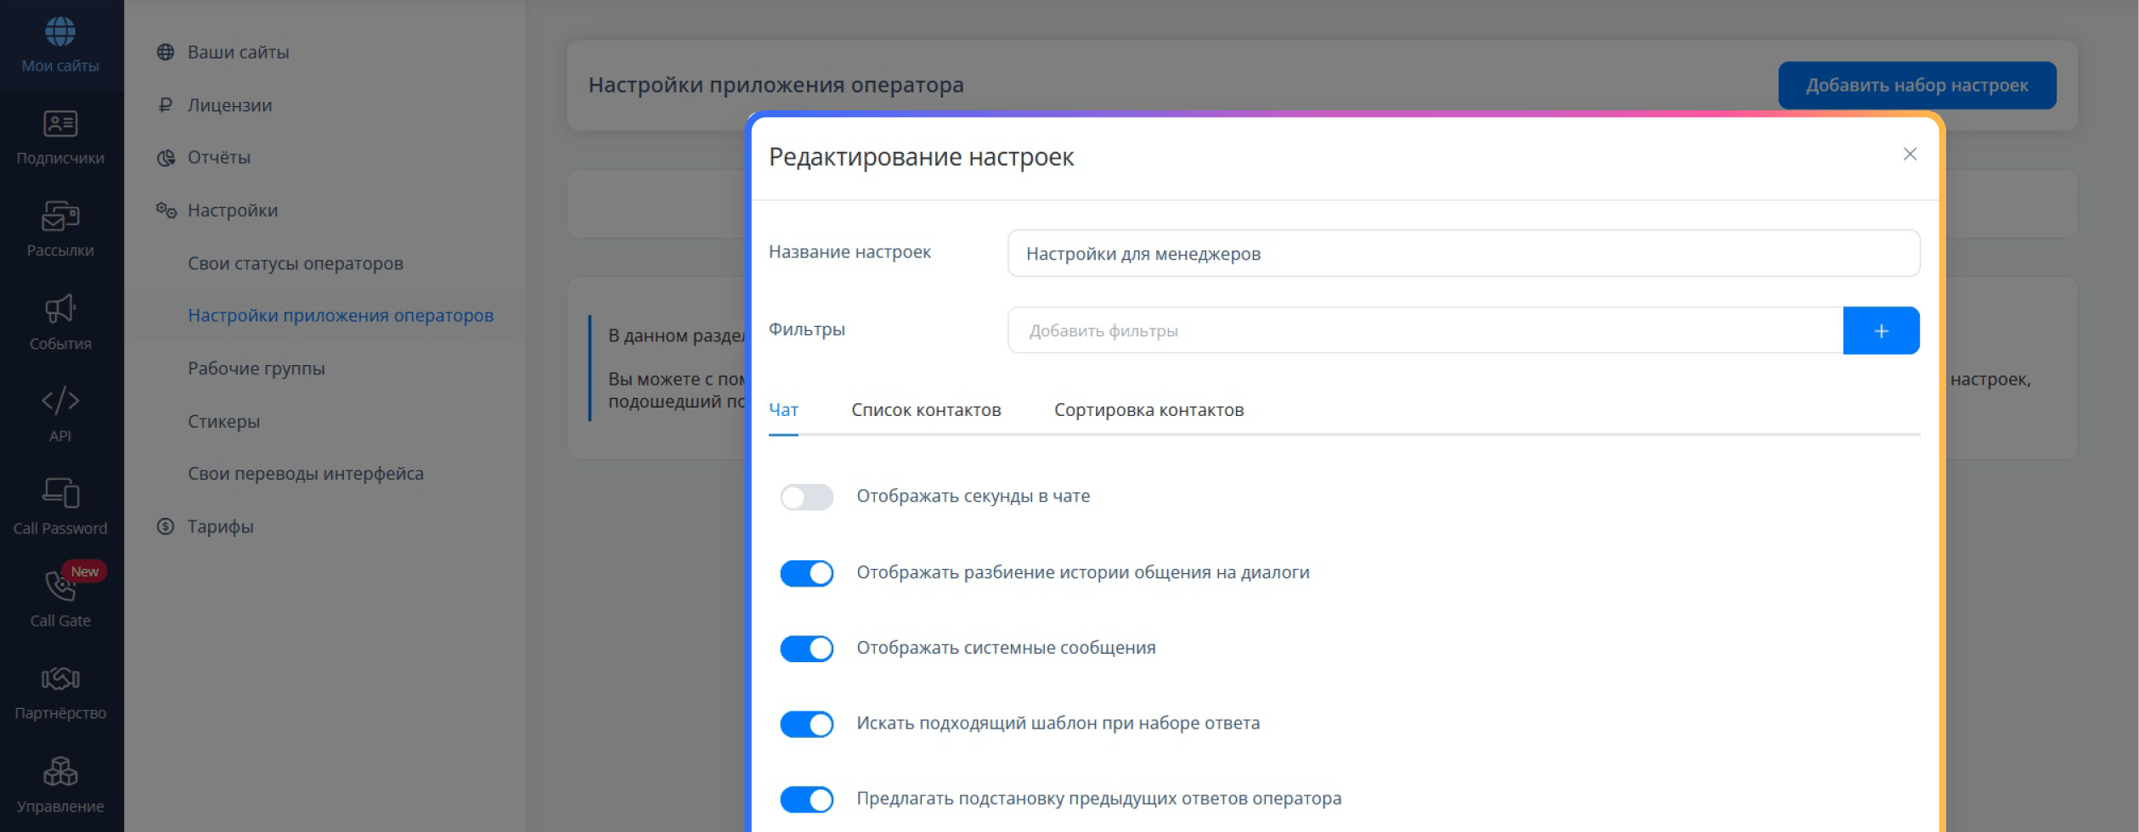Click the blue plus add filter button

(1881, 330)
